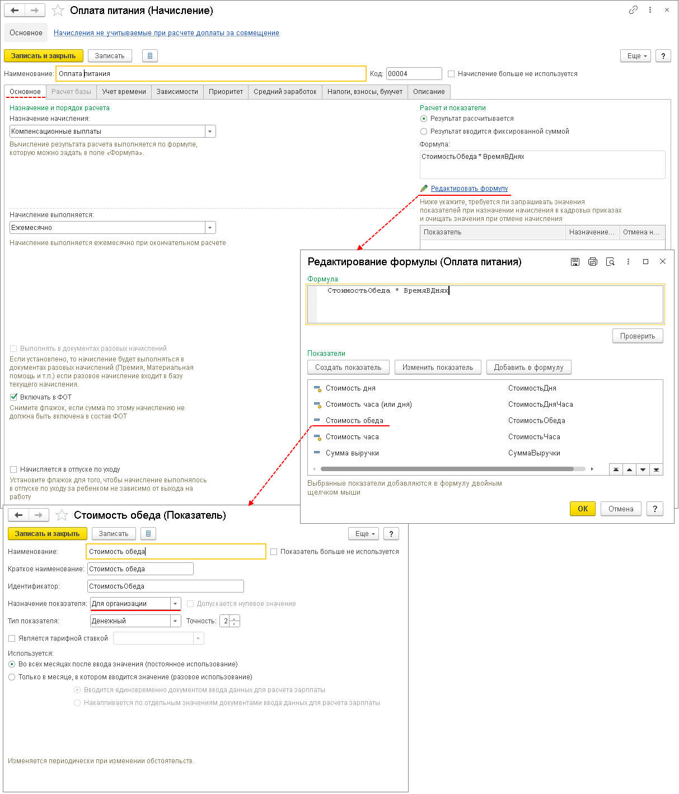Click Добавить в формулу button

[528, 368]
